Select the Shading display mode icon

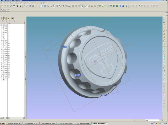click(82, 6)
